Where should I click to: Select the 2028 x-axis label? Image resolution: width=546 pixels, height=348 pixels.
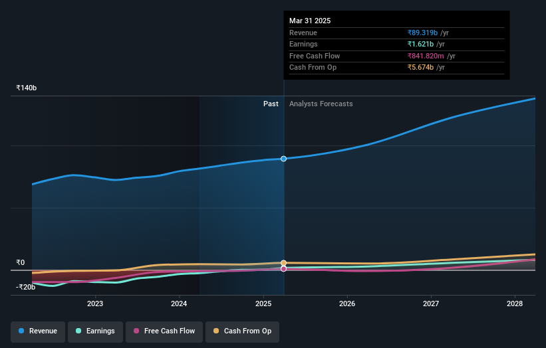pyautogui.click(x=515, y=304)
